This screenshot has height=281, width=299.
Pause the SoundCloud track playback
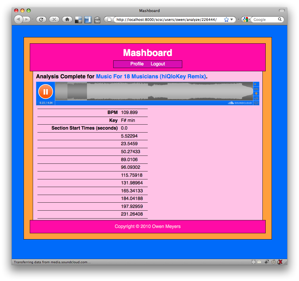tap(45, 92)
